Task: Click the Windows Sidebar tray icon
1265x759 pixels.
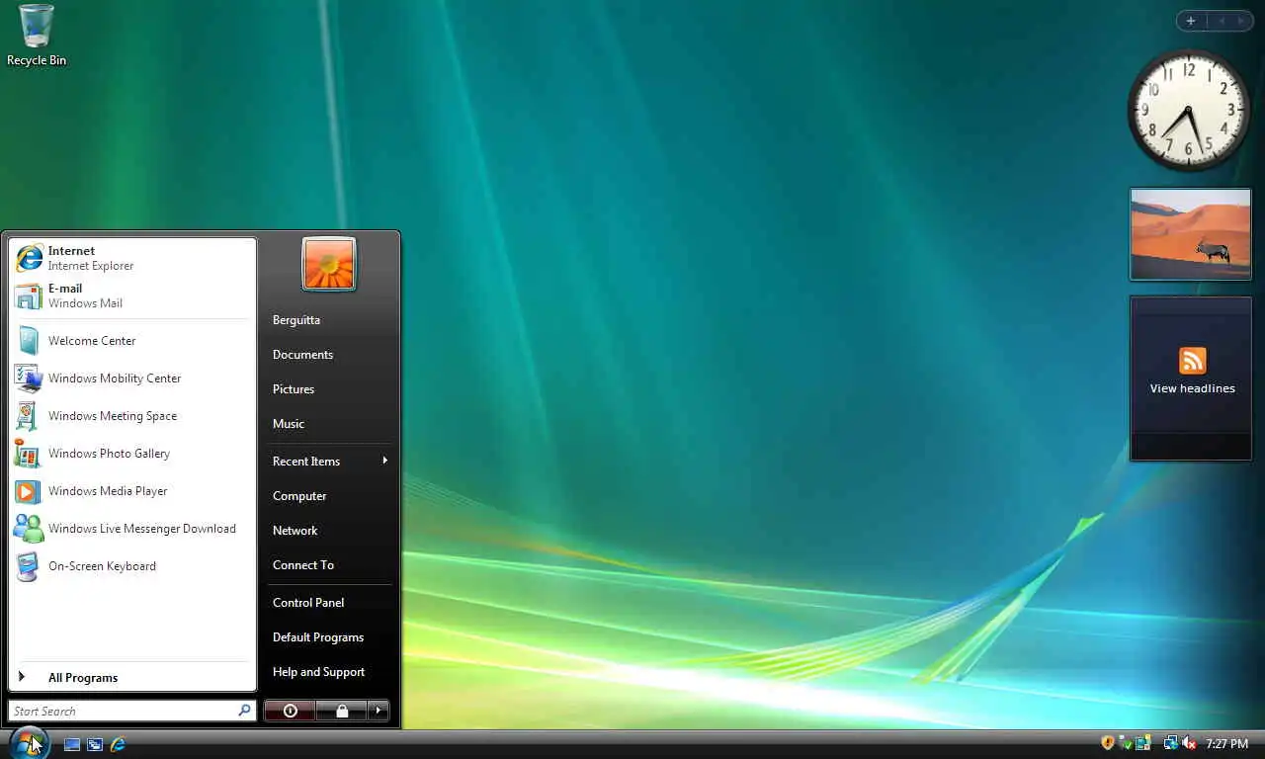Action: point(1143,743)
